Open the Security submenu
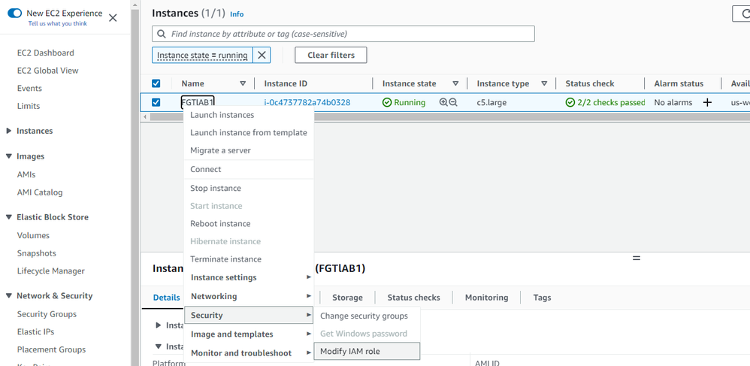Viewport: 750px width, 366px height. point(249,316)
